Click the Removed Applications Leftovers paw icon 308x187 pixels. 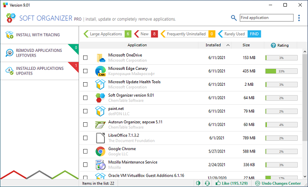(x=9, y=53)
